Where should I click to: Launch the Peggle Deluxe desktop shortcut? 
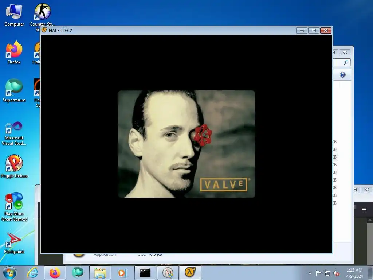tap(14, 166)
